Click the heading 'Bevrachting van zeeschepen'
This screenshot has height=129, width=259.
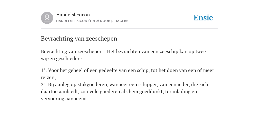coord(79,39)
